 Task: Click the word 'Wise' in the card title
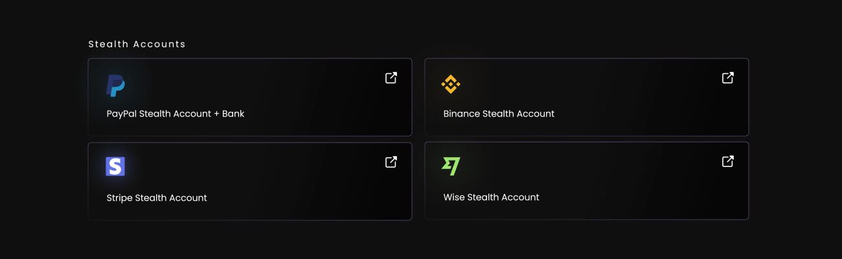pyautogui.click(x=454, y=197)
